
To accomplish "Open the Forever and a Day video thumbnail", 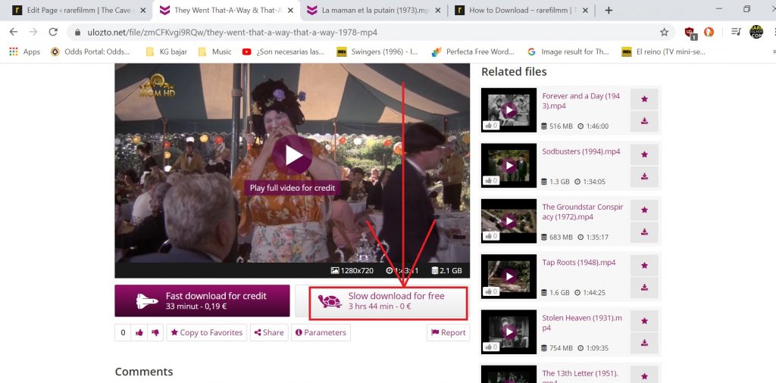I will tap(508, 111).
